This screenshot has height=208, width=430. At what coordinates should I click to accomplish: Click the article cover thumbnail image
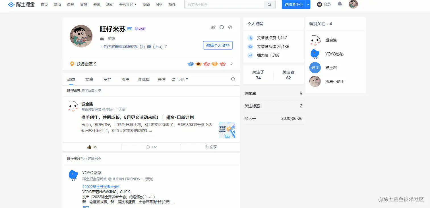[x=227, y=130]
